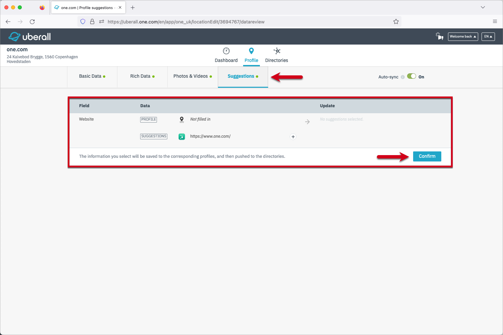The width and height of the screenshot is (503, 335).
Task: Open the EN language dropdown
Action: click(x=488, y=37)
